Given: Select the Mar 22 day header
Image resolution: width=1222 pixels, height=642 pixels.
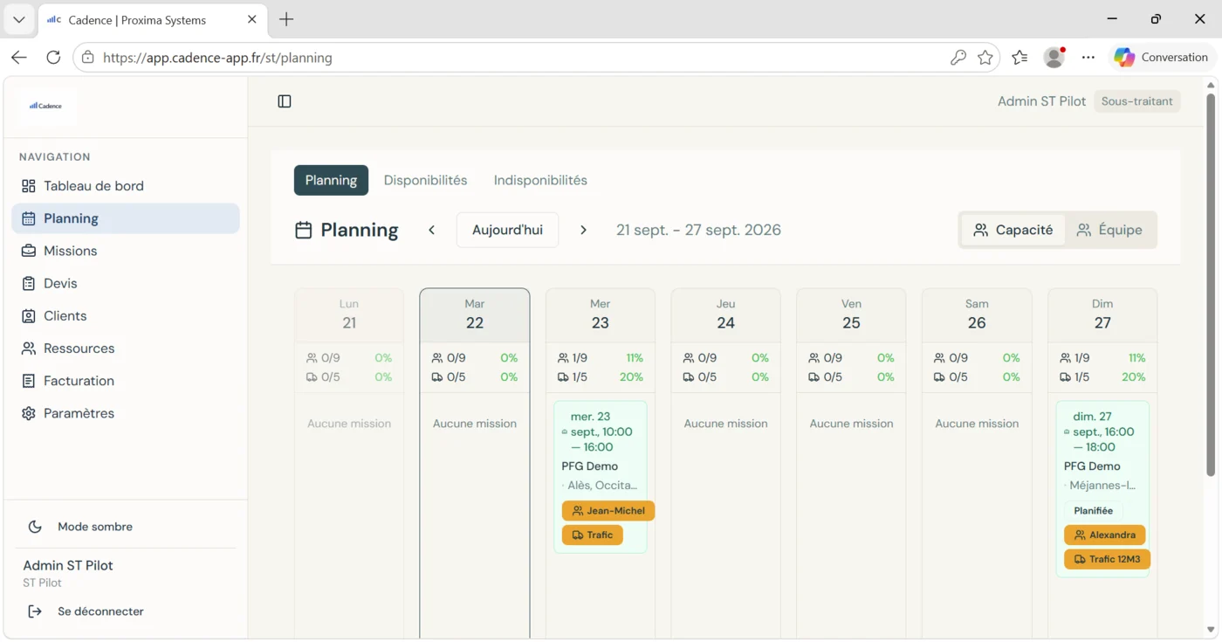Looking at the screenshot, I should click(475, 314).
